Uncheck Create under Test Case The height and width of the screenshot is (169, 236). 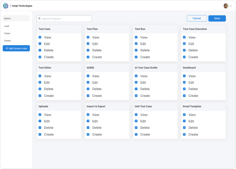(40, 57)
